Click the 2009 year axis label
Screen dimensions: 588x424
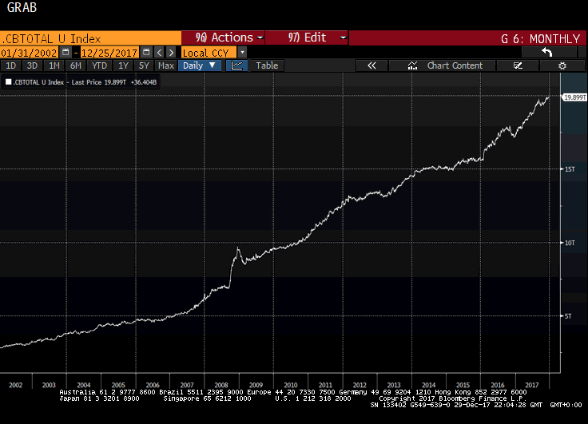[256, 385]
